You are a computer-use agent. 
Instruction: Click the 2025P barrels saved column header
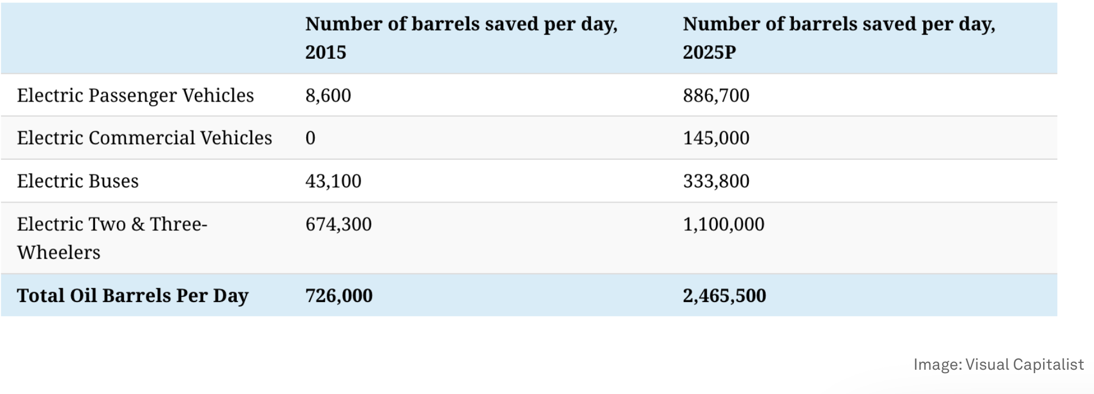[839, 38]
